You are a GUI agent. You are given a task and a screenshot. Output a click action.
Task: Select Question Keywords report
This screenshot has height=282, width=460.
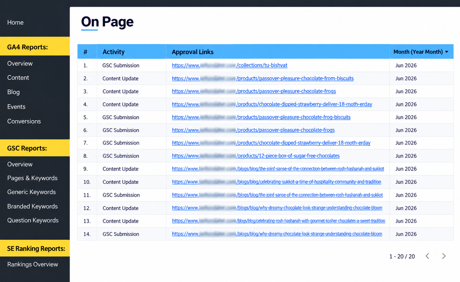(33, 220)
